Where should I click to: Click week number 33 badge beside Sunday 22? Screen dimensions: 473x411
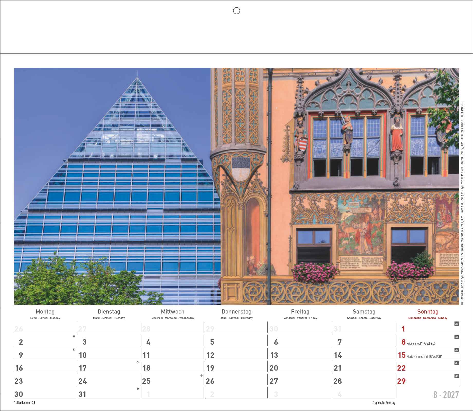457,363
